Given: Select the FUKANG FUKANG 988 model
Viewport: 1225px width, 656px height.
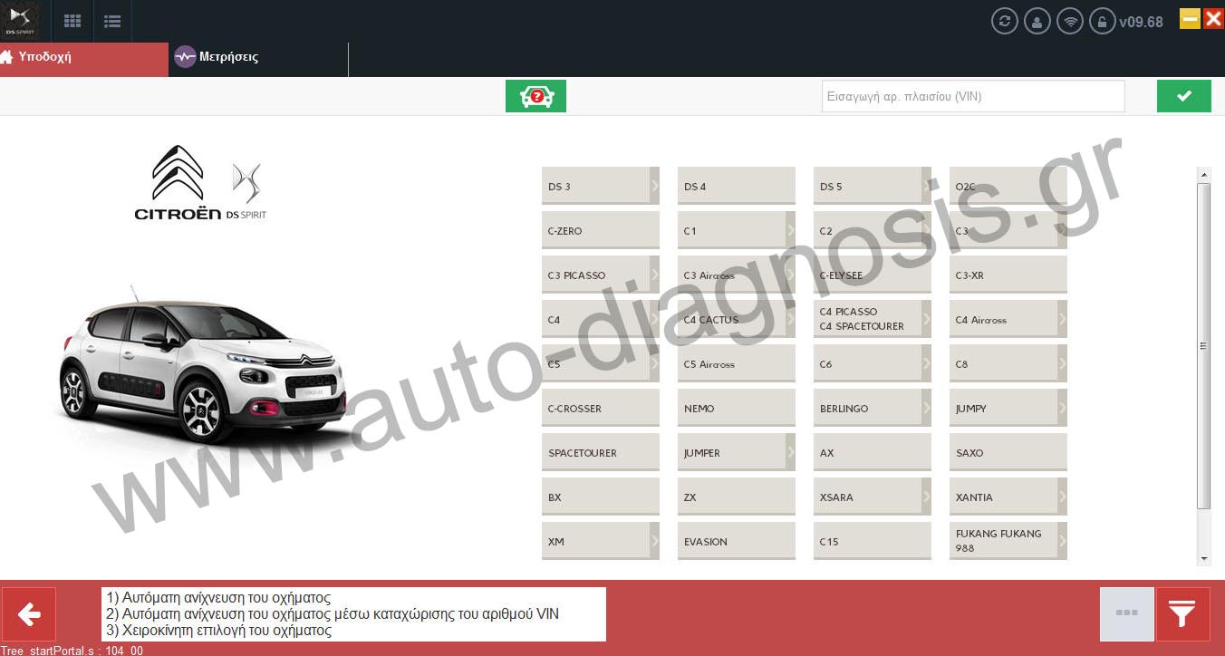Looking at the screenshot, I should [x=1008, y=541].
